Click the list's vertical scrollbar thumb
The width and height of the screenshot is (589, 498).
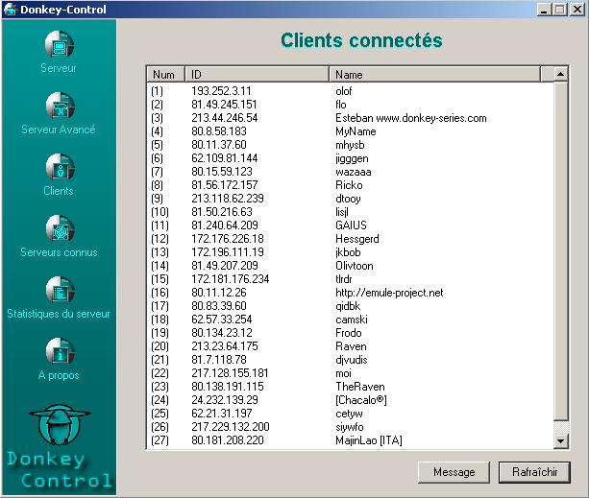560,250
